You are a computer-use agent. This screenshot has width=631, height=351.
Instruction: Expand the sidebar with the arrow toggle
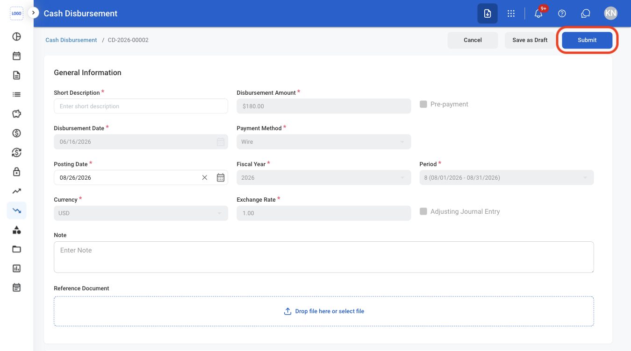tap(33, 13)
